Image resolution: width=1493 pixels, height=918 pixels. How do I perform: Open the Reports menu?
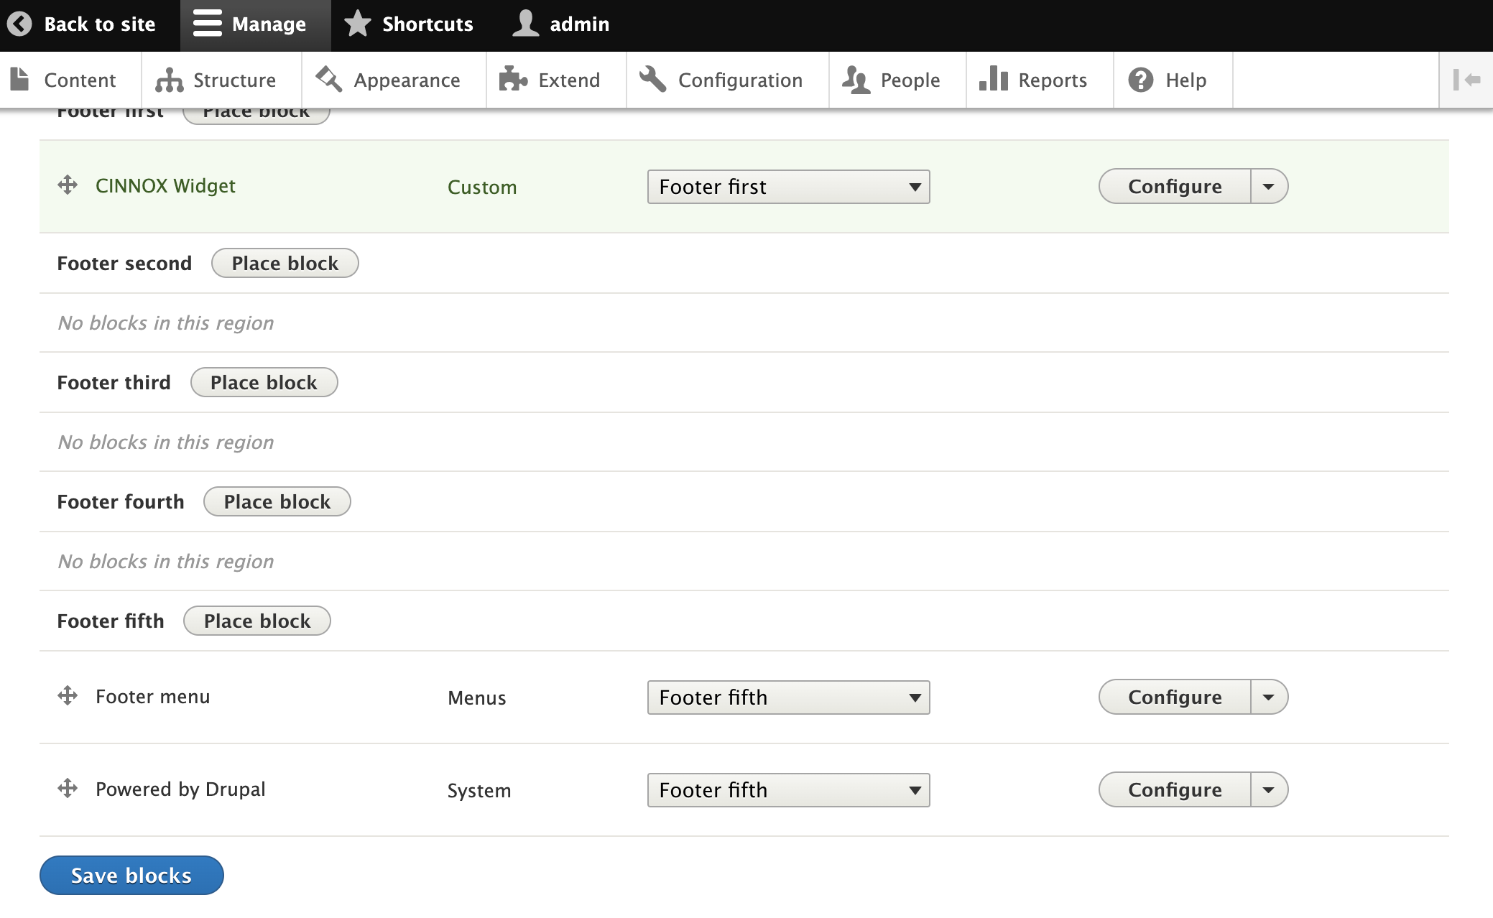(1035, 80)
